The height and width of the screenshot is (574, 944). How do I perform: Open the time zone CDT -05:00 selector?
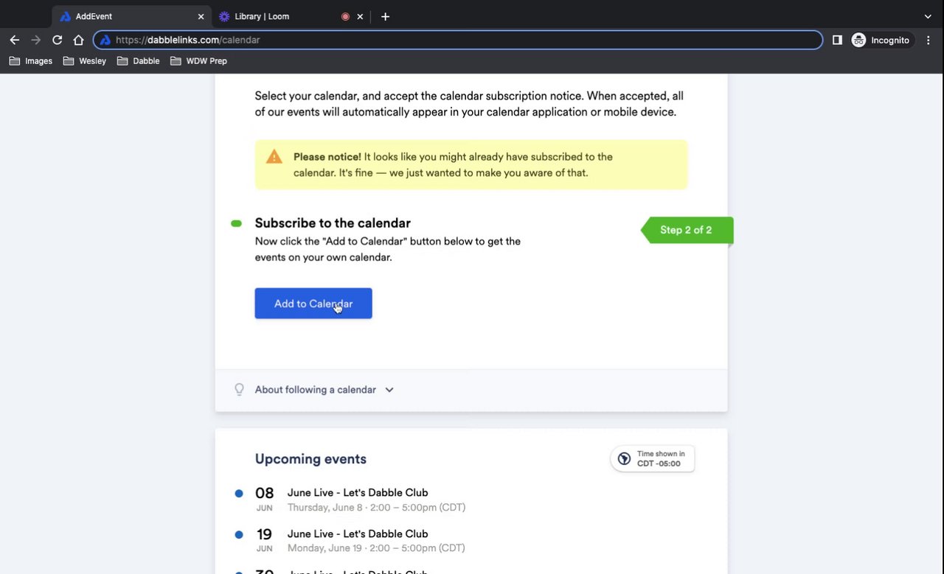(x=653, y=458)
